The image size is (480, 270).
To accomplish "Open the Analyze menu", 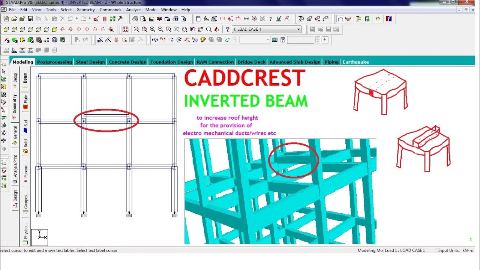I will pos(133,10).
